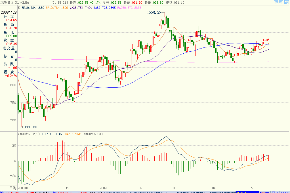The image size is (290, 193).
Task: Click the 昨收:931.10 previous close
Action: click(175, 3)
